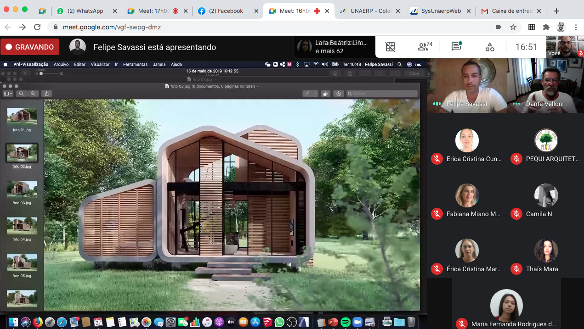
Task: Toggle the markup pencil tool in Preview
Action: point(307,94)
